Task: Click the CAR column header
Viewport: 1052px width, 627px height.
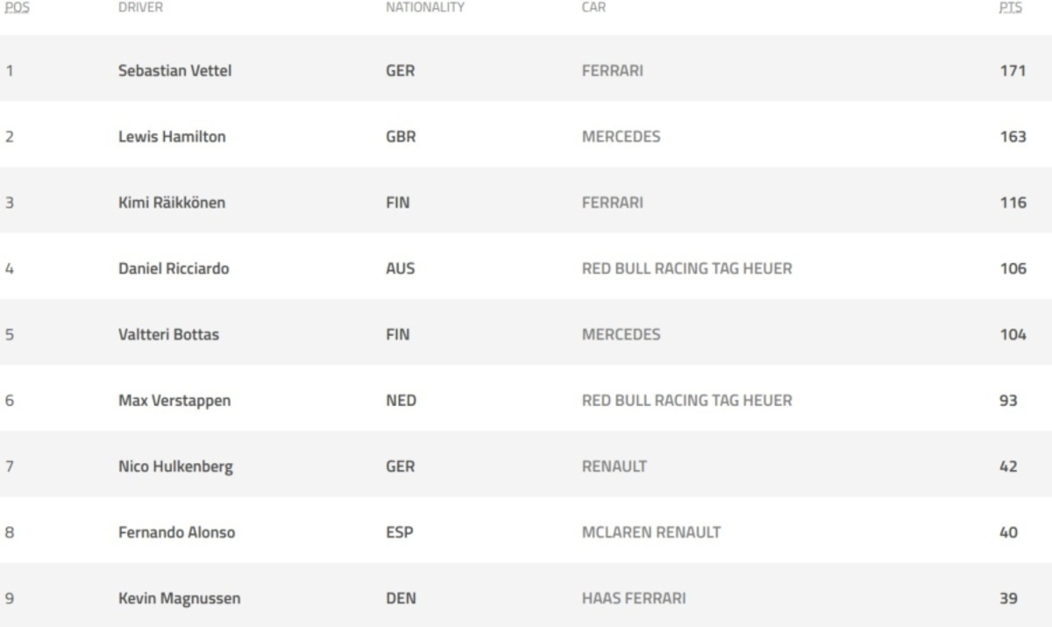Action: [x=594, y=7]
